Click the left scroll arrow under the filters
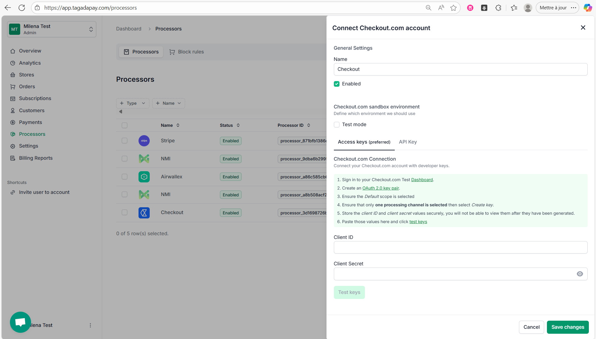 [x=121, y=112]
